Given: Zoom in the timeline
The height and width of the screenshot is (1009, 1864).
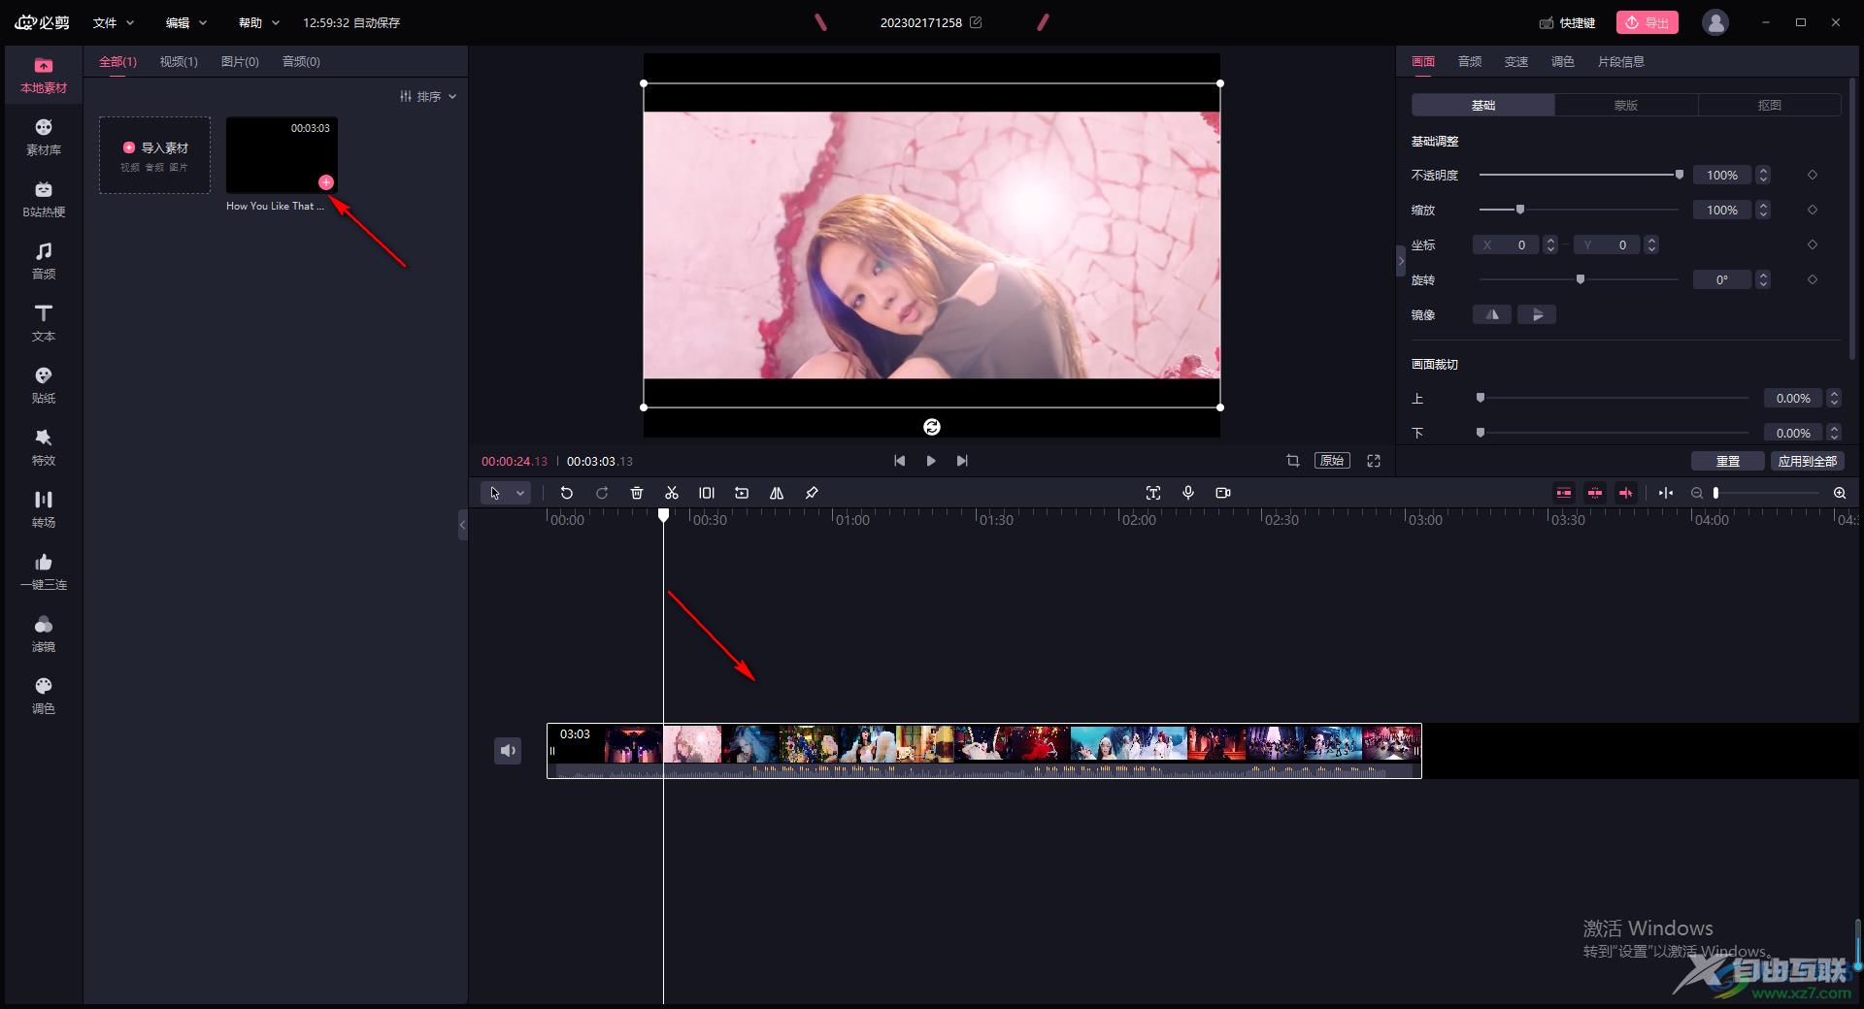Looking at the screenshot, I should pos(1840,493).
